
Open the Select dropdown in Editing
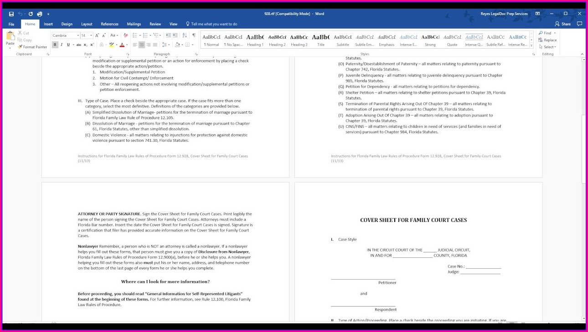point(547,47)
